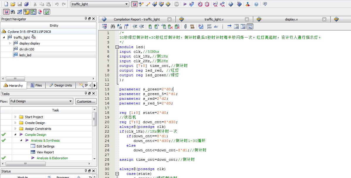The image size is (351, 178).
Task: Click the Open file folder icon
Action: [13, 4]
